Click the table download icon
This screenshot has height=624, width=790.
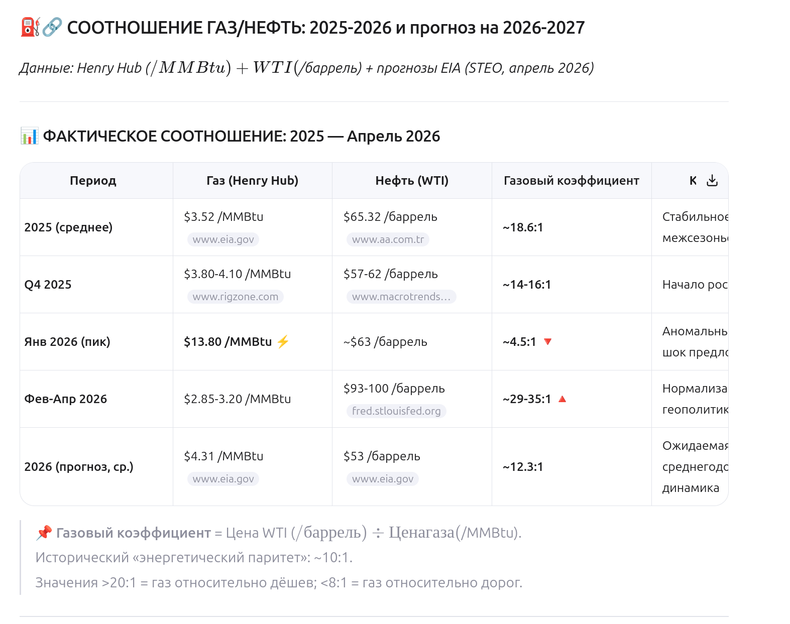tap(712, 181)
